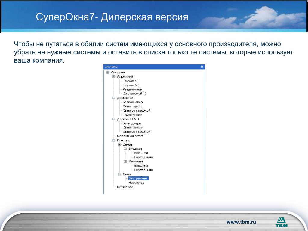This screenshot has height=231, width=308.
Task: Select Окно глухое under Дерево СТАРТ
Action: pos(133,128)
